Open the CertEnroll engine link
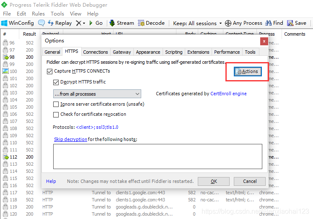The height and width of the screenshot is (219, 313). click(228, 94)
